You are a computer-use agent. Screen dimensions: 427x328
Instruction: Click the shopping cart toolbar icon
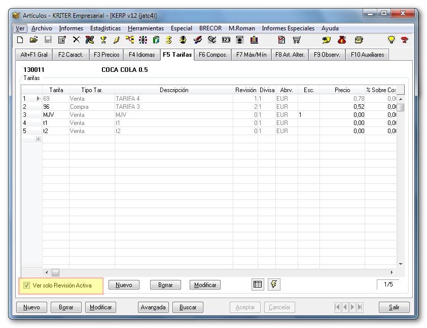(297, 40)
